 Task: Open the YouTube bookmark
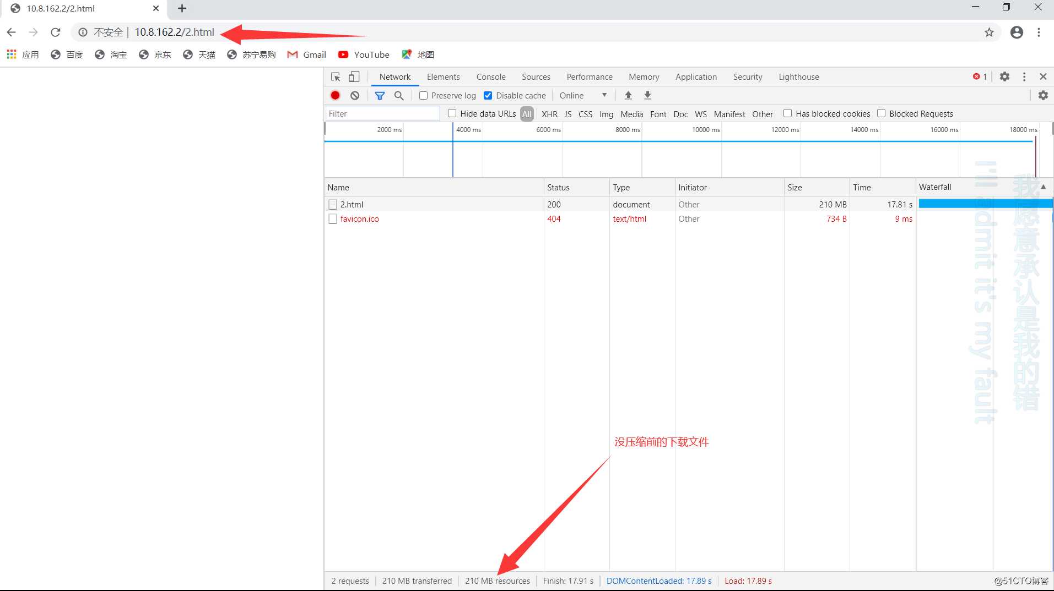pos(364,54)
